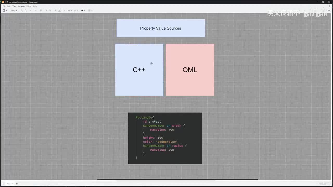Select the Property Value Sources title box
The width and height of the screenshot is (333, 187).
point(161,28)
